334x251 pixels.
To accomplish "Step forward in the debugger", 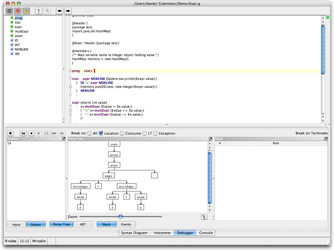I will tap(39, 133).
